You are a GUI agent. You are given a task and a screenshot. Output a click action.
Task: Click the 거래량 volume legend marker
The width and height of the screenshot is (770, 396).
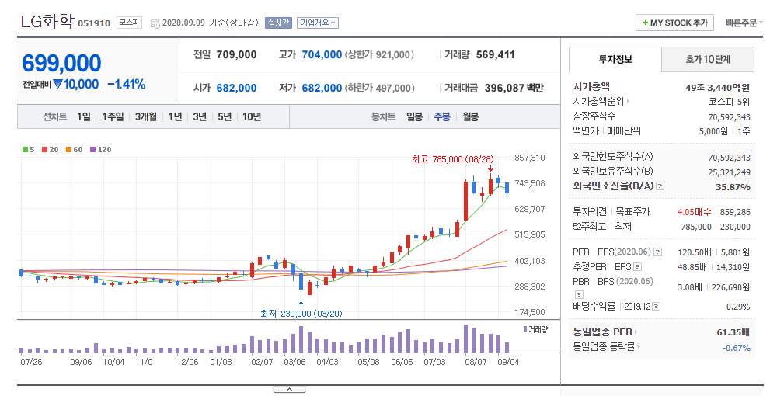pos(525,329)
